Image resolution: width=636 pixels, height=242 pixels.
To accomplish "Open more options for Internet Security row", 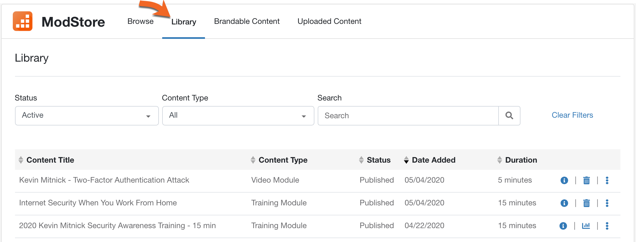I will [x=607, y=203].
